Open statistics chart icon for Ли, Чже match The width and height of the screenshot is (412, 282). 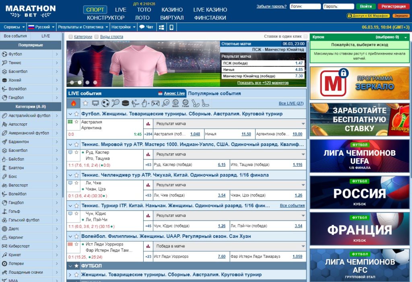click(148, 185)
